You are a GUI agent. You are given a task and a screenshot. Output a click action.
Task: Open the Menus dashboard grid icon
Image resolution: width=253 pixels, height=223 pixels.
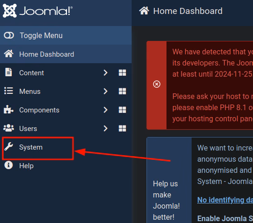[x=122, y=92]
